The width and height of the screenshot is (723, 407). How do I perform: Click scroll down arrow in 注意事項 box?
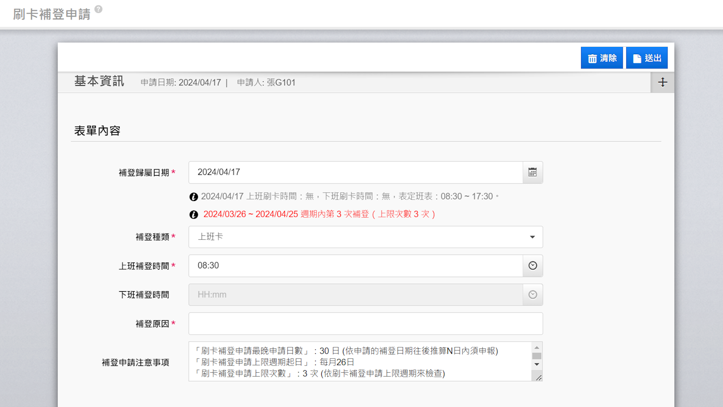[537, 365]
